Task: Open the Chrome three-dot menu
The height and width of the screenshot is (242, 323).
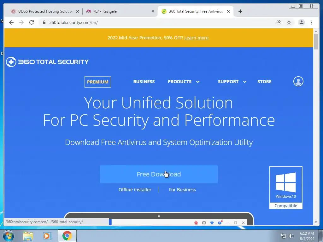Action: 312,22
